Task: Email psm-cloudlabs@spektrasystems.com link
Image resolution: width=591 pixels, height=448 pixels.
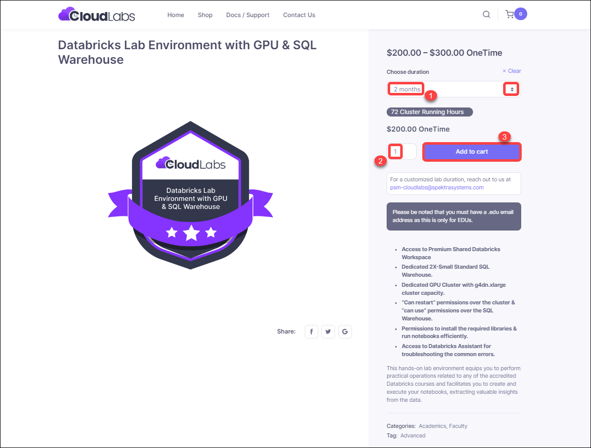Action: click(x=437, y=187)
